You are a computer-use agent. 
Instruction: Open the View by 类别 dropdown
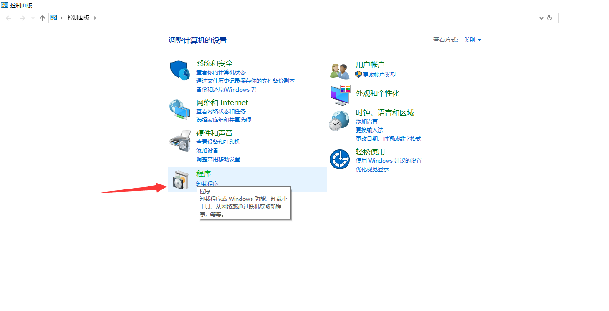point(472,40)
